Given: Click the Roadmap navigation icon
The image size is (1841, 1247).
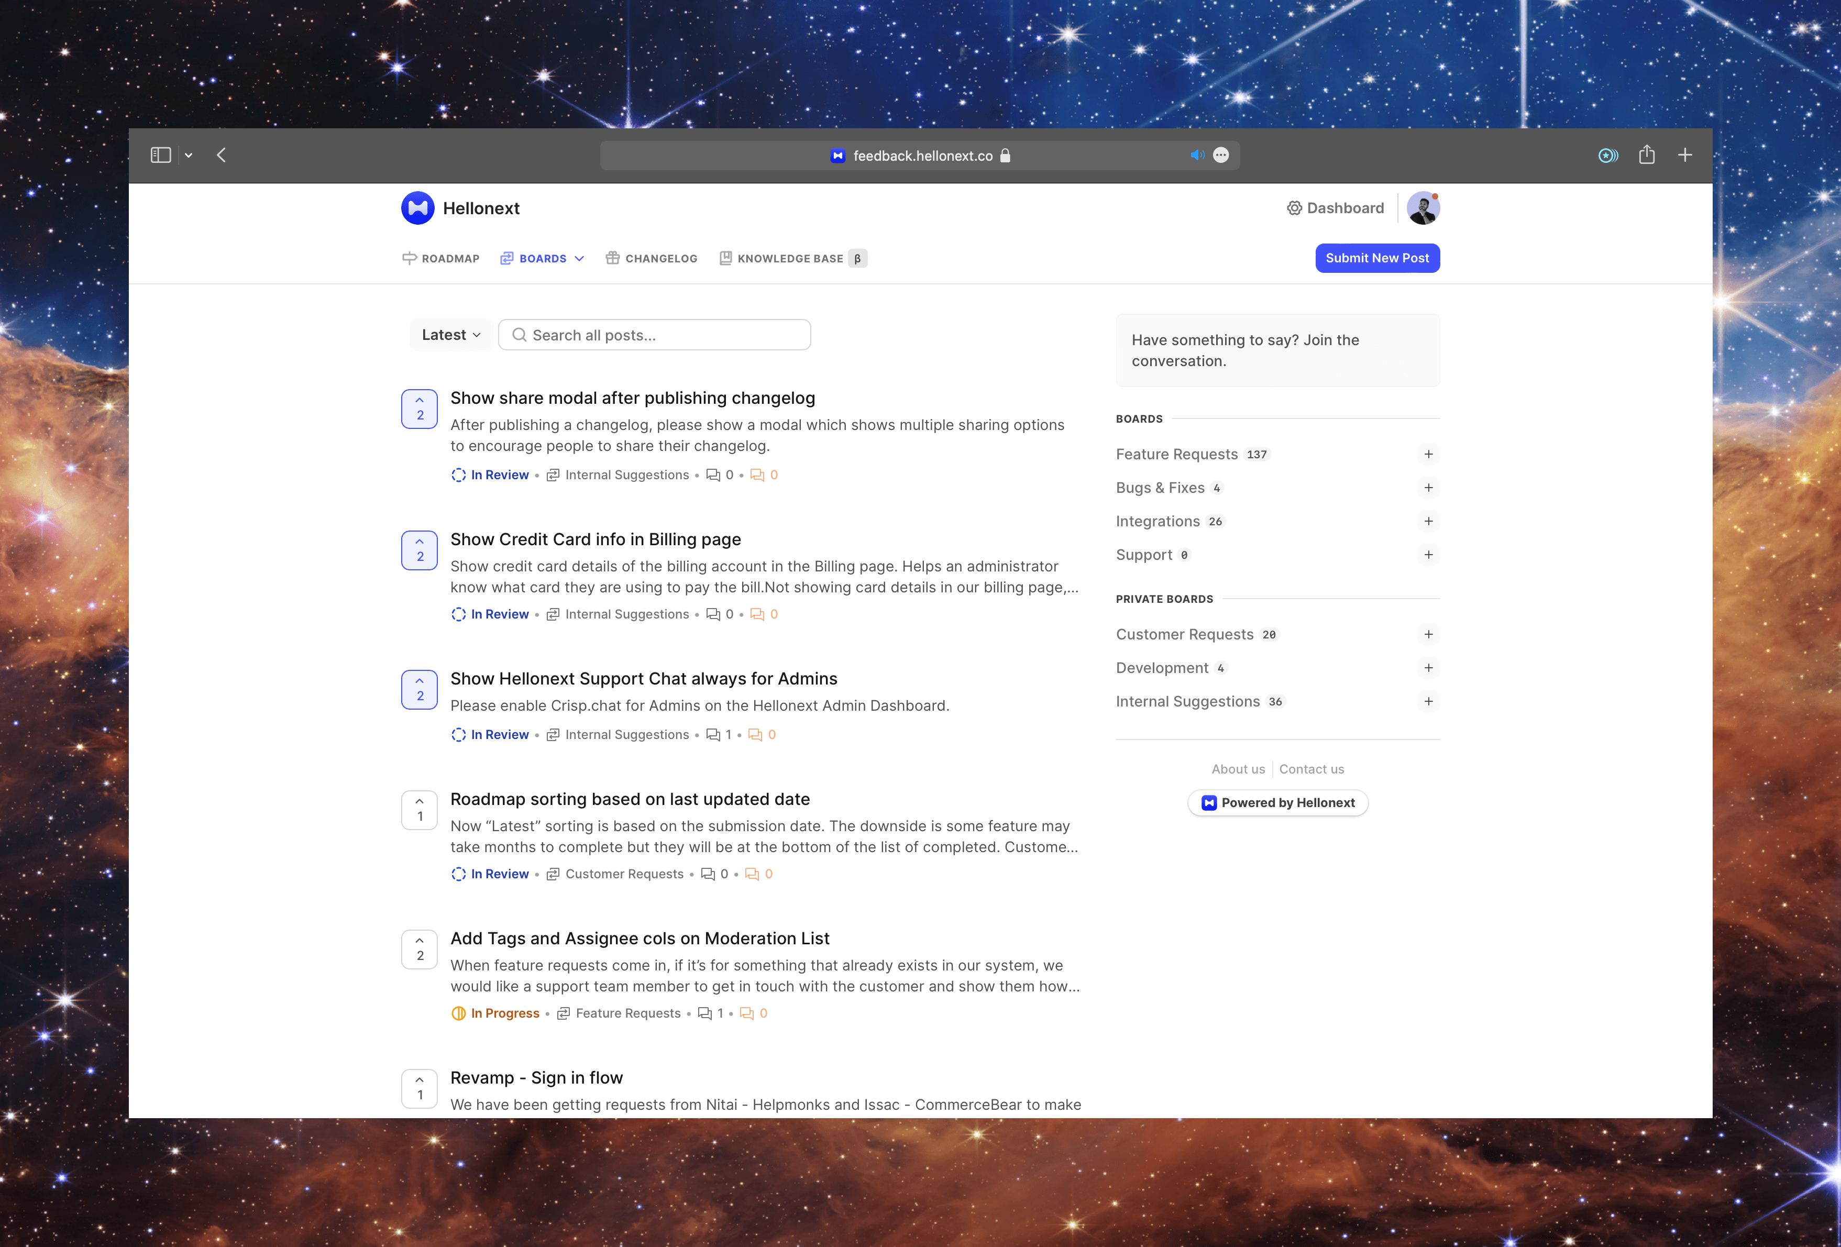Looking at the screenshot, I should click(x=407, y=258).
